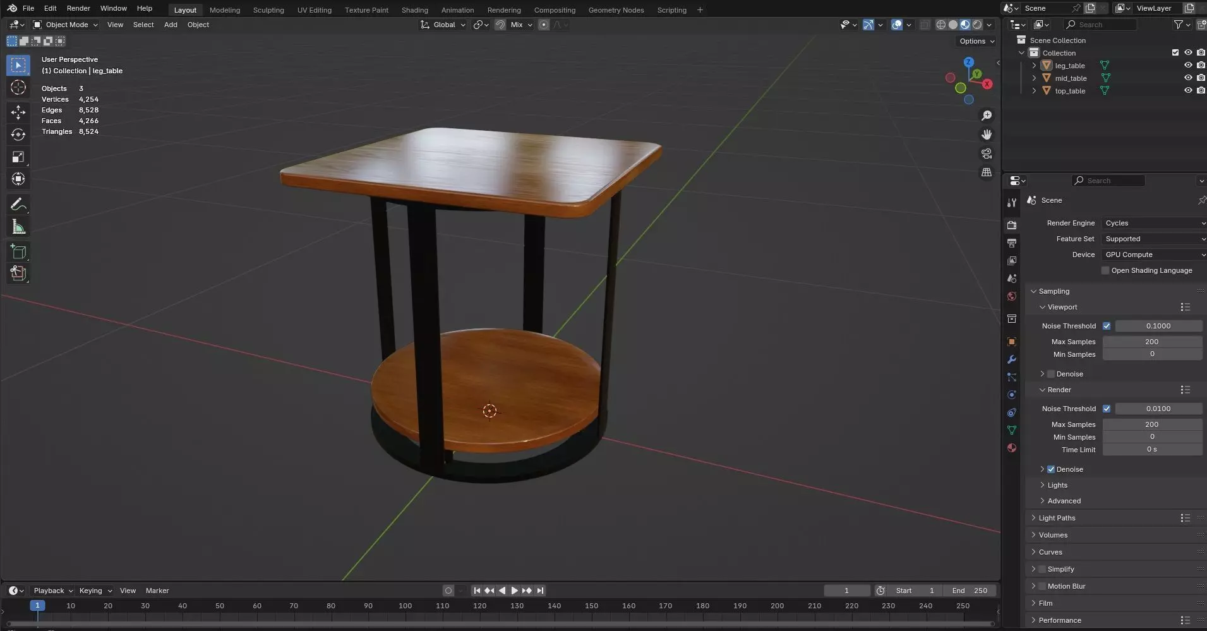Toggle Render Noise Threshold checkbox
Screen dimensions: 1207x631
pos(1107,409)
